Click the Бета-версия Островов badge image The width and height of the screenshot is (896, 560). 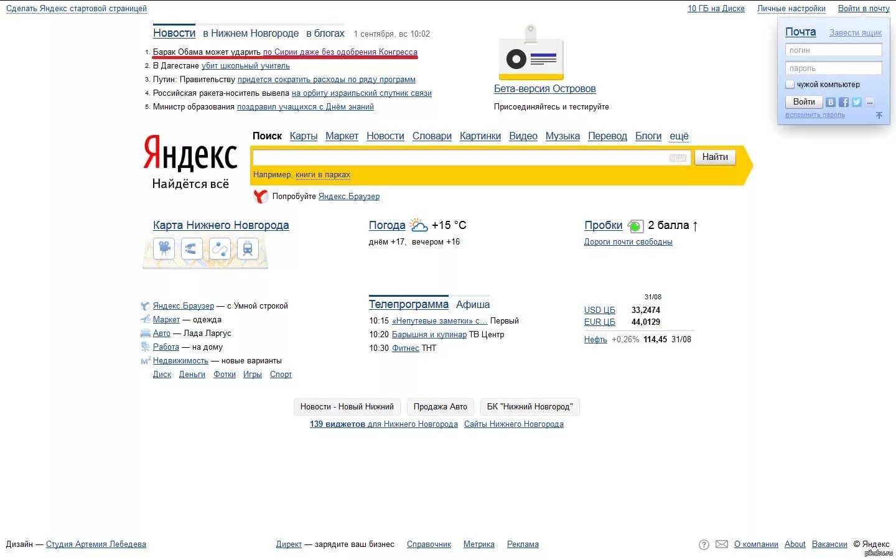[x=531, y=53]
